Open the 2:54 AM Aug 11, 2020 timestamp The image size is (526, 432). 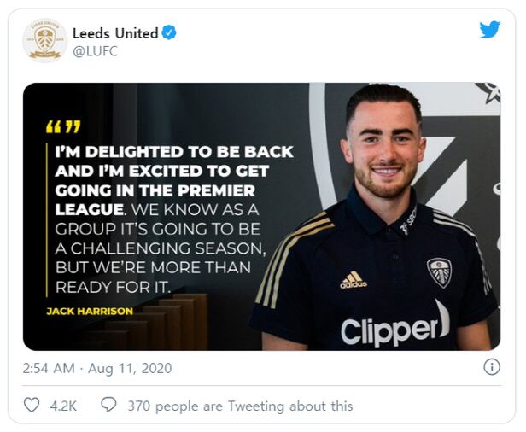pos(97,368)
